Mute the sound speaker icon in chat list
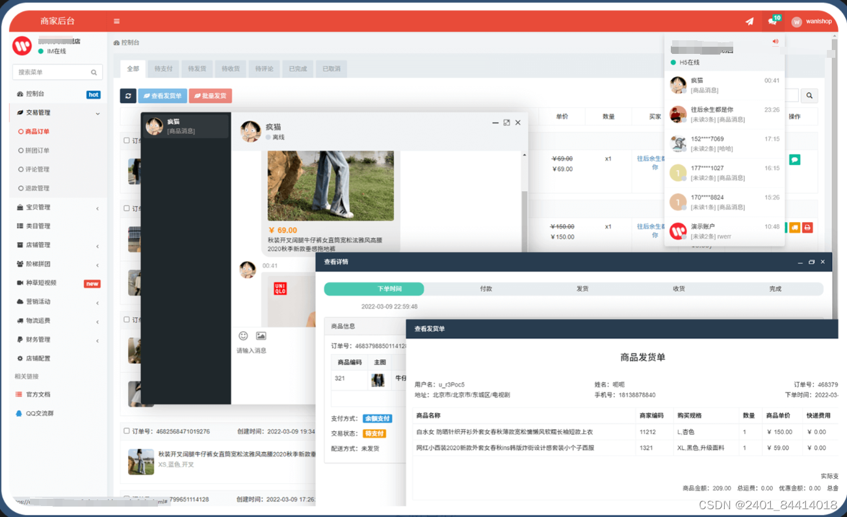847x517 pixels. 775,42
